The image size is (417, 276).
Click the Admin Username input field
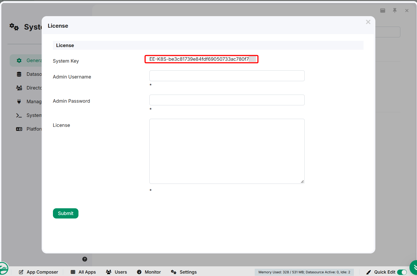tap(227, 76)
